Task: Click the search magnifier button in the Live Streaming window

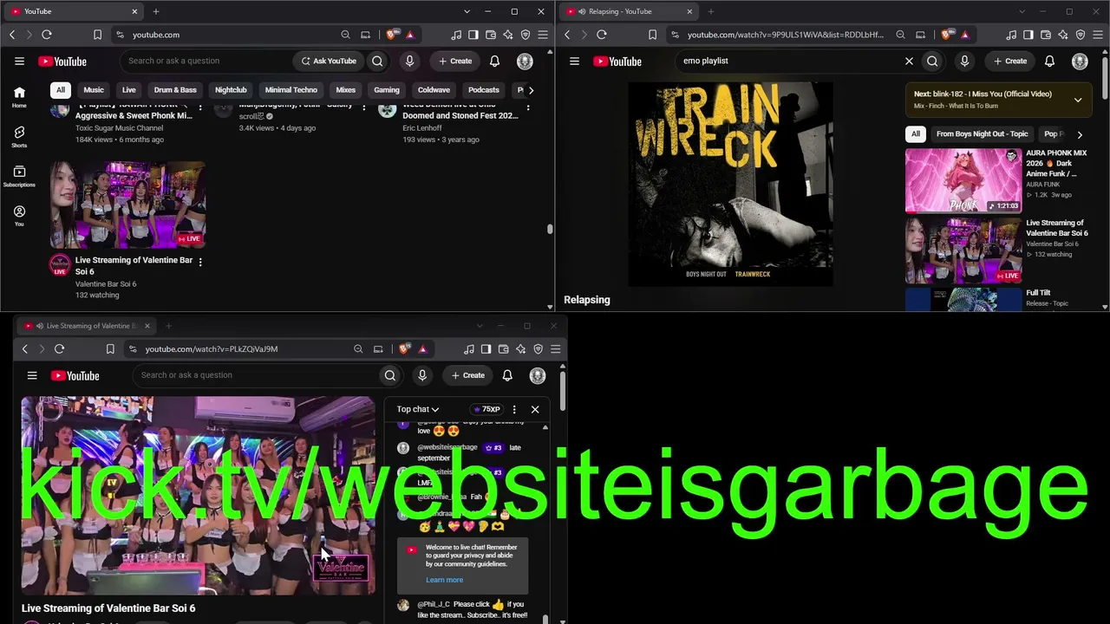Action: click(390, 375)
